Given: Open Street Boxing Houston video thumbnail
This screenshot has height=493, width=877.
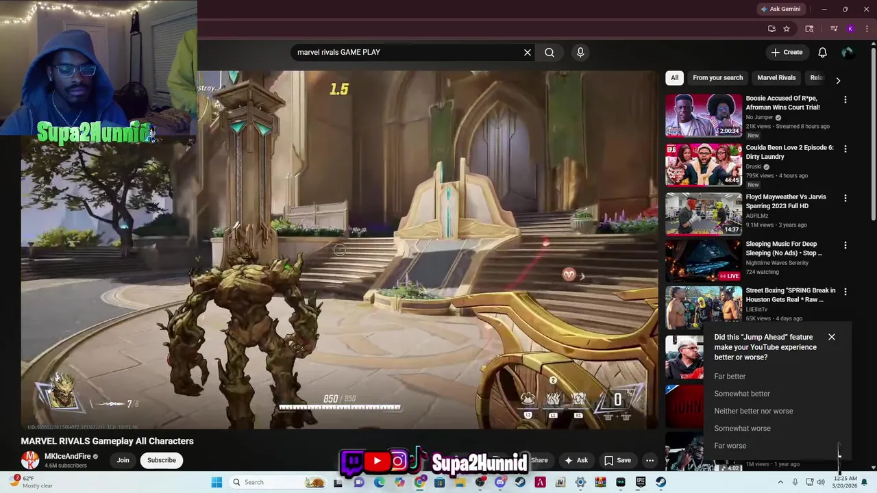Looking at the screenshot, I should click(704, 308).
